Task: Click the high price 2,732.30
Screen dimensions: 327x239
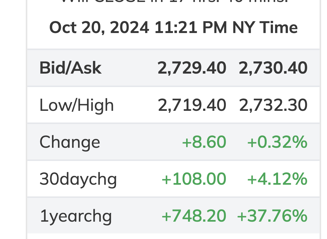Action: point(273,105)
